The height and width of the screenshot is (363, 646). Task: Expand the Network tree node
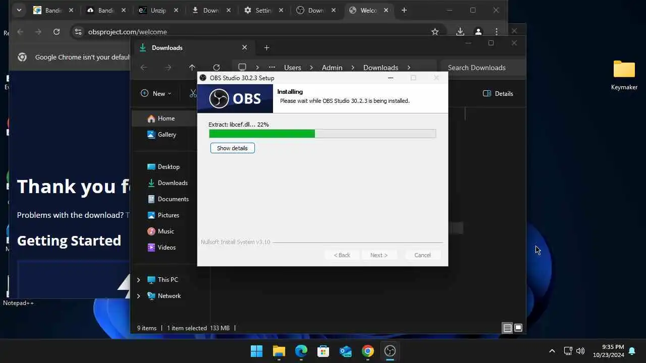coord(138,296)
